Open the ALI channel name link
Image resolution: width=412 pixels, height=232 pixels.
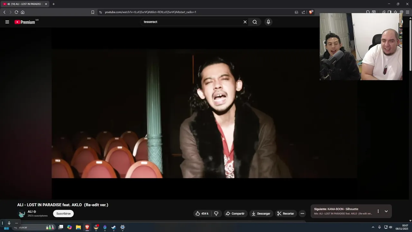[30, 212]
